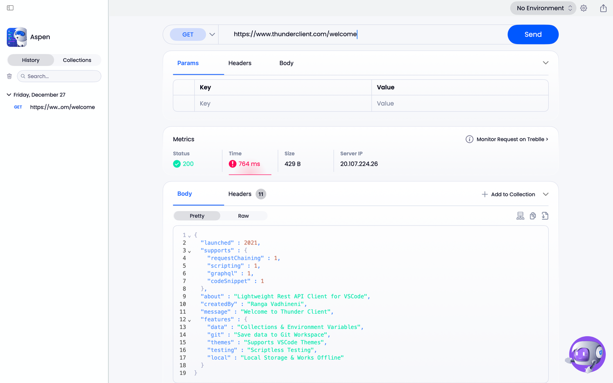Click the 764 ms time value

pyautogui.click(x=249, y=164)
